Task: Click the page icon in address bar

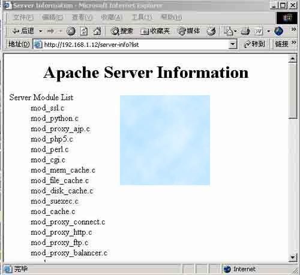Action: [38, 44]
